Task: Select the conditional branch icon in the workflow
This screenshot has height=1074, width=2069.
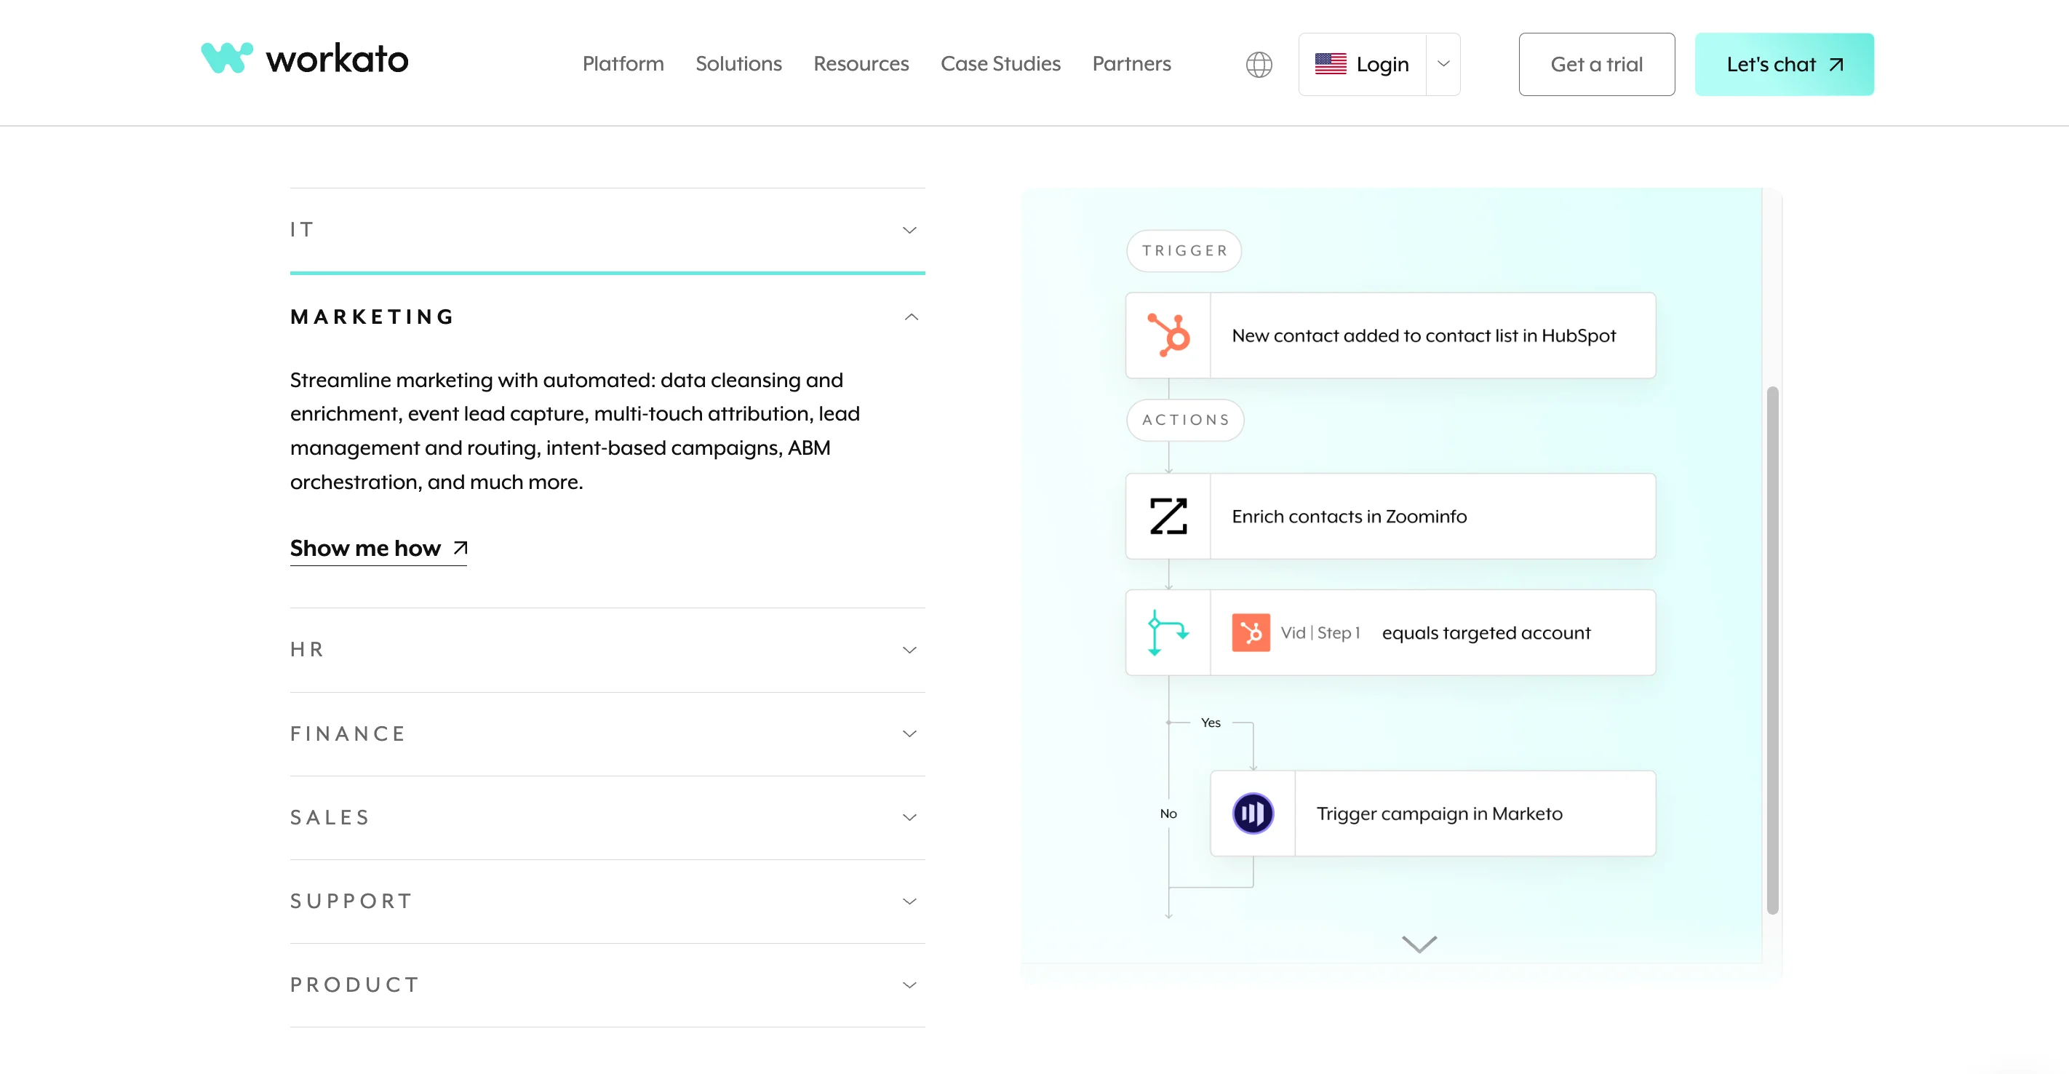Action: (1167, 632)
